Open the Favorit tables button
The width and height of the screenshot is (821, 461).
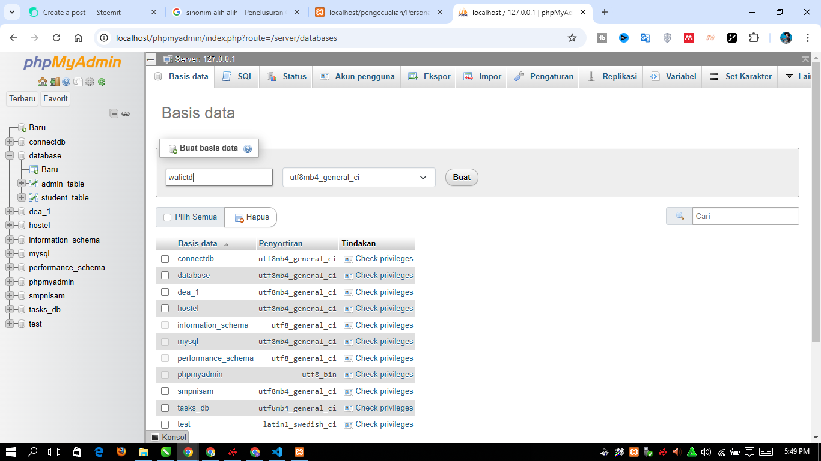click(55, 99)
